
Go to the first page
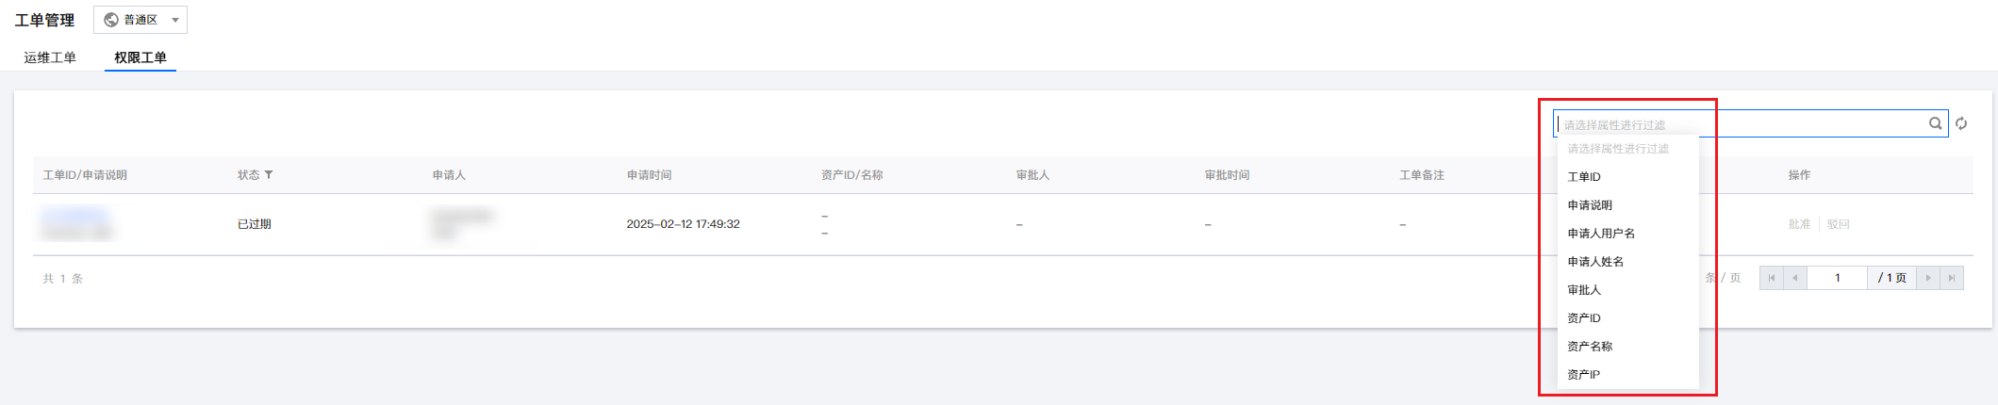tap(1772, 278)
